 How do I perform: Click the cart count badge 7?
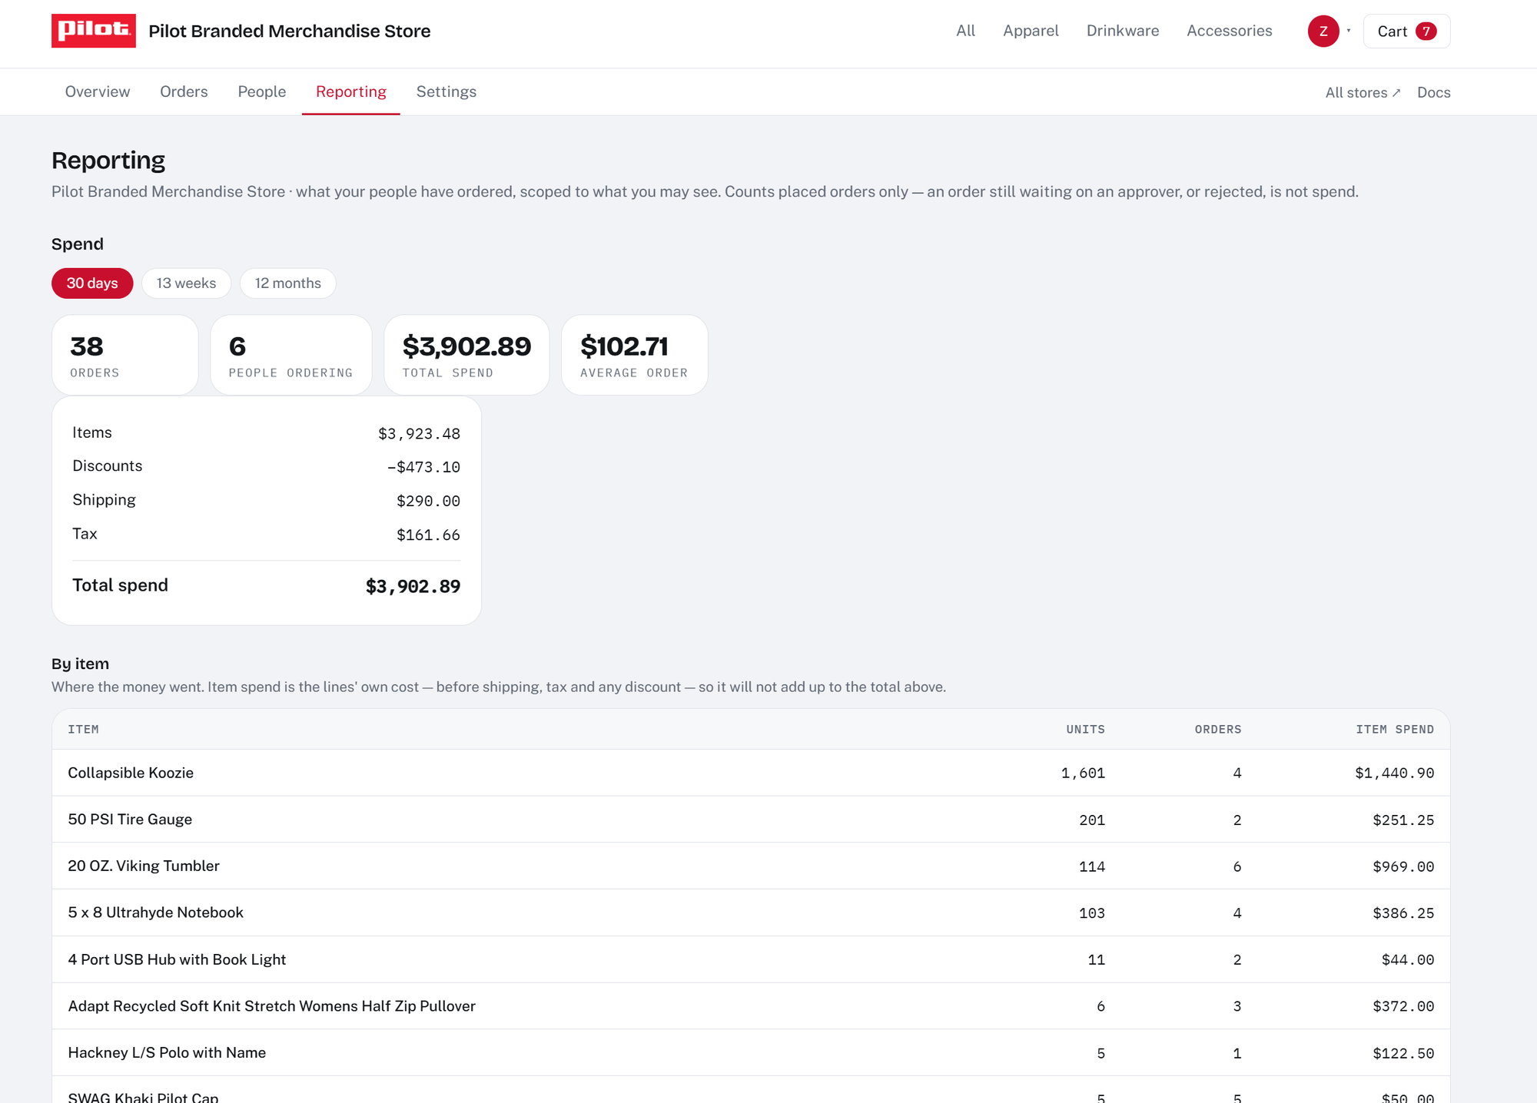1426,31
